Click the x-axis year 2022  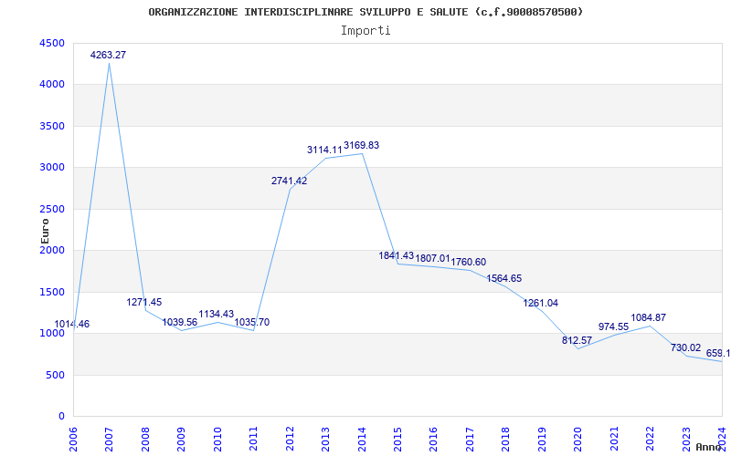pos(650,440)
